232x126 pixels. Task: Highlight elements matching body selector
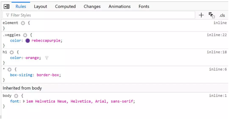[16, 96]
